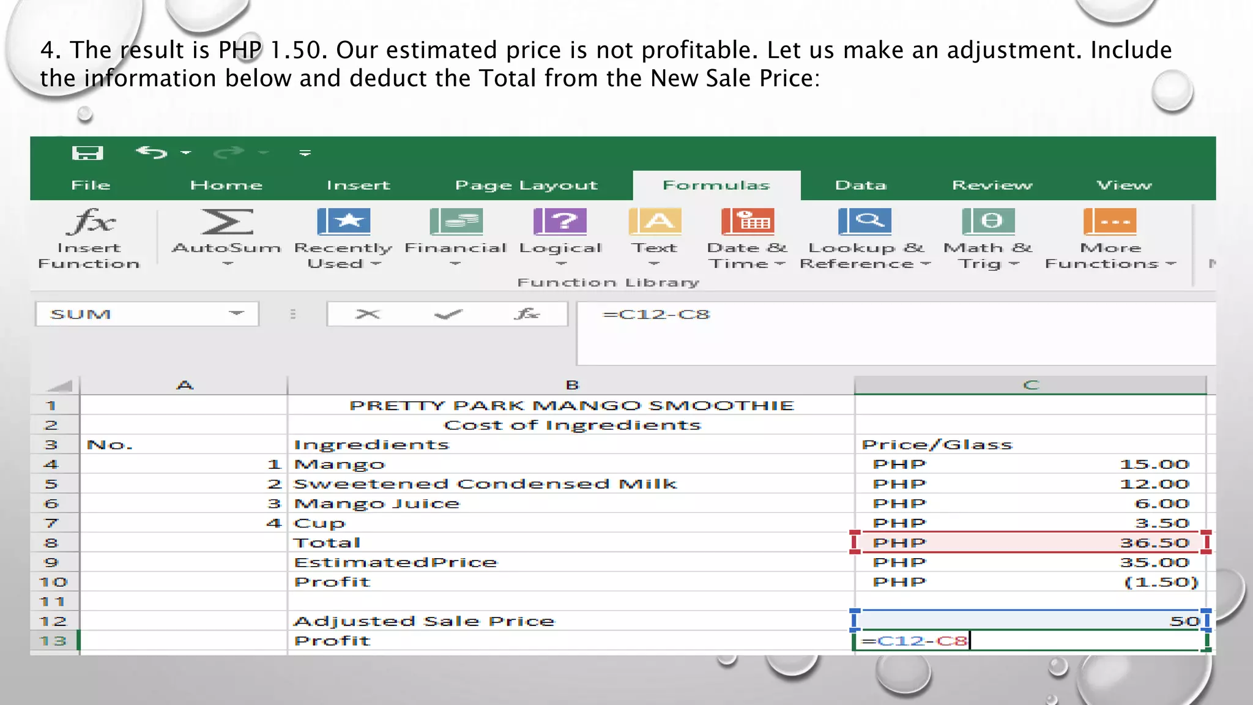Click the Adjusted Sale Price label cell
Image resolution: width=1253 pixels, height=705 pixels.
[x=571, y=621]
